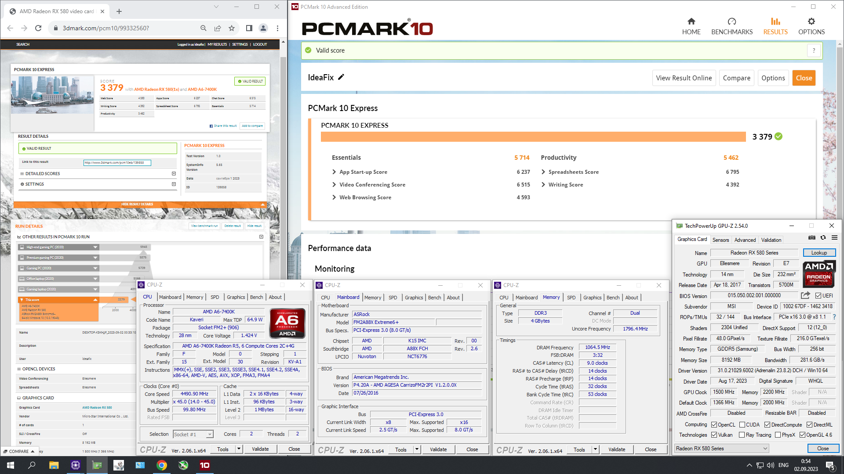
Task: Open the PCMark 10 taskbar icon
Action: [x=205, y=465]
